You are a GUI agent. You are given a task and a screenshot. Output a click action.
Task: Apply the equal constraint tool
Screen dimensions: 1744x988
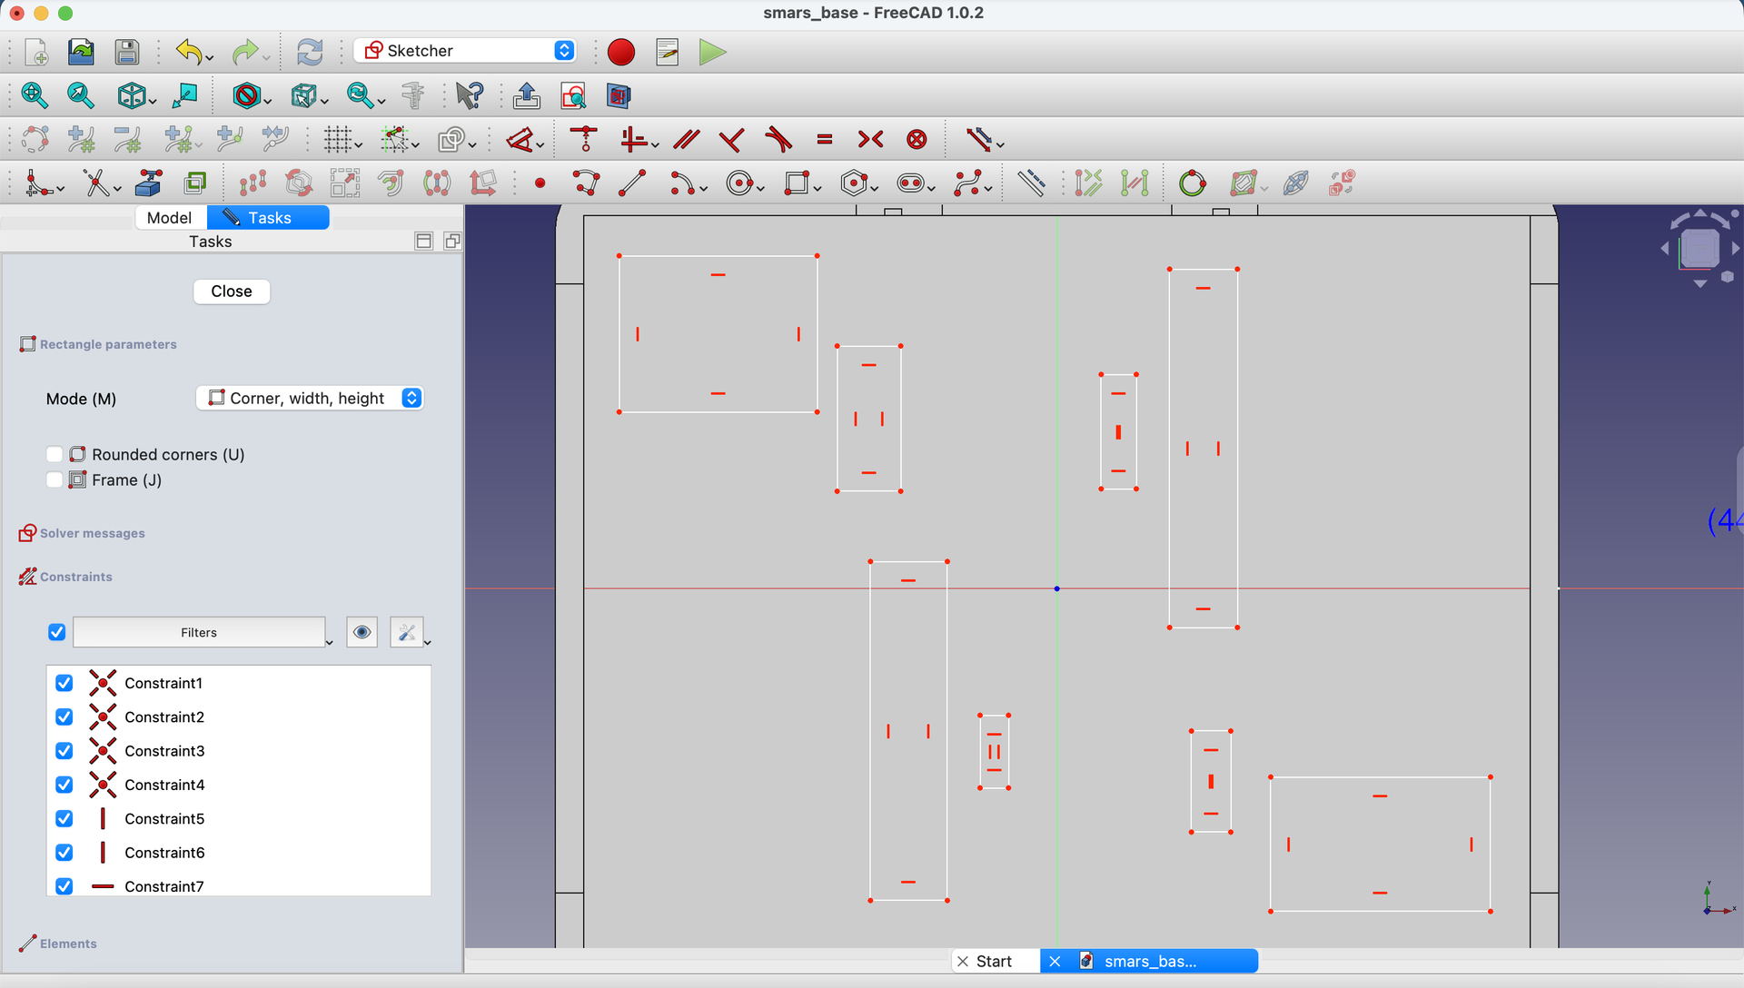[825, 140]
